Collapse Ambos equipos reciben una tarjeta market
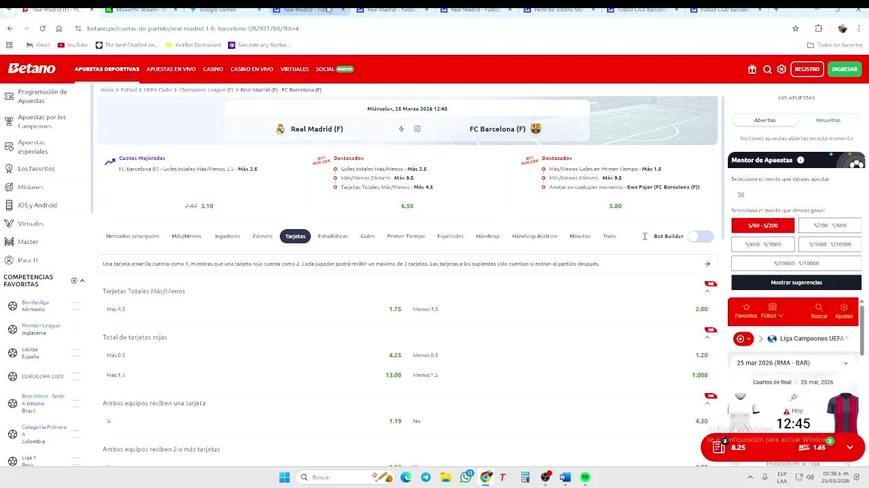Viewport: 869px width, 488px height. pyautogui.click(x=707, y=403)
